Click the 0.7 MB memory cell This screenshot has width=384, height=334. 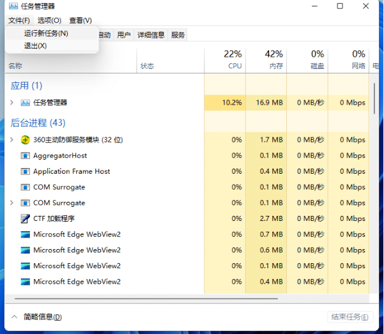266,234
